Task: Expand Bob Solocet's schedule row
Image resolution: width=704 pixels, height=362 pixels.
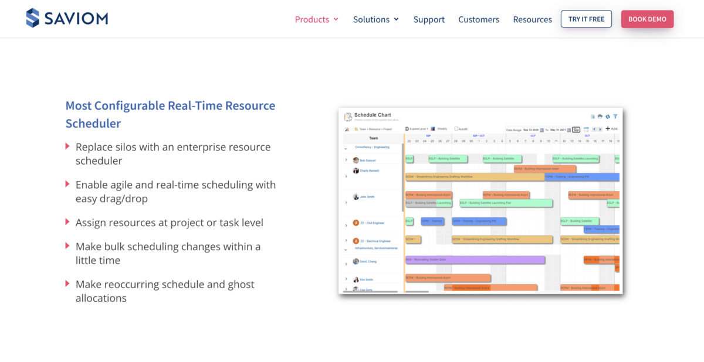Action: (346, 159)
